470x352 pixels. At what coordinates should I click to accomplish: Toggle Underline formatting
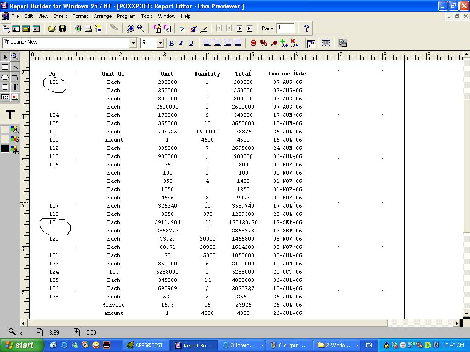click(191, 43)
